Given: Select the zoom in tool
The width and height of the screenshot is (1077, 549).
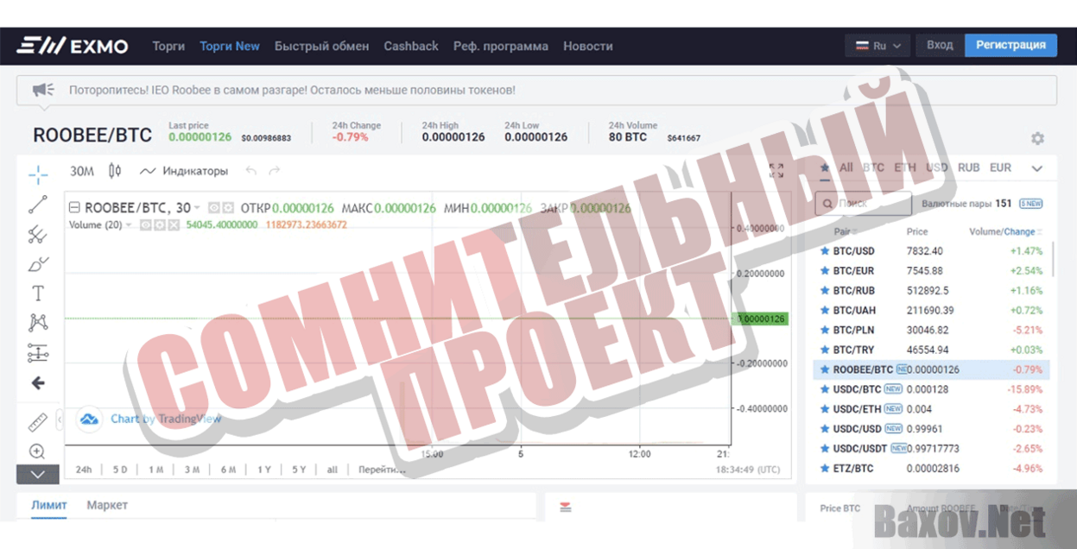Looking at the screenshot, I should (37, 451).
